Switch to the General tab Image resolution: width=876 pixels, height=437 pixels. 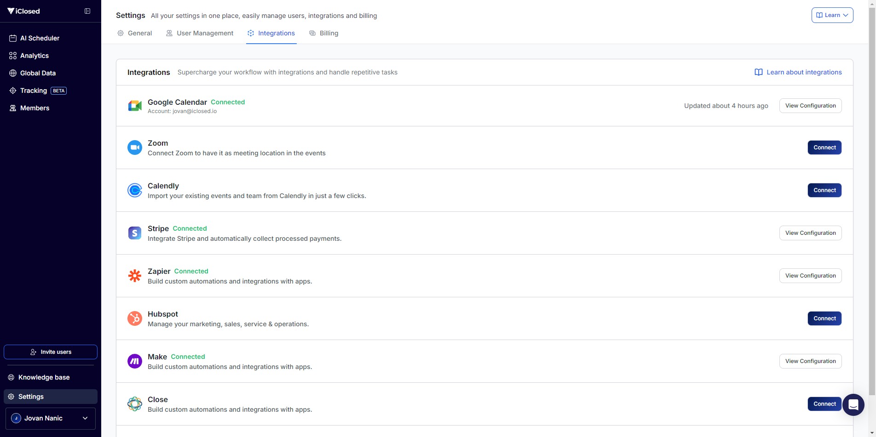point(134,33)
